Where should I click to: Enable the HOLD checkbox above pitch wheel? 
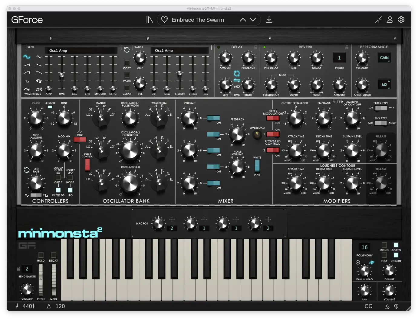[x=41, y=255]
